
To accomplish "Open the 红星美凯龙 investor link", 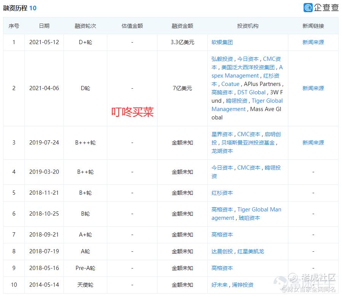I will 251,252.
